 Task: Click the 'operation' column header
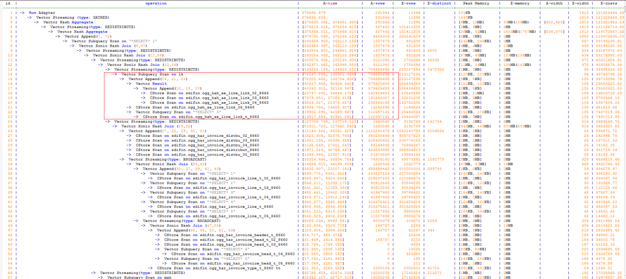pos(156,3)
